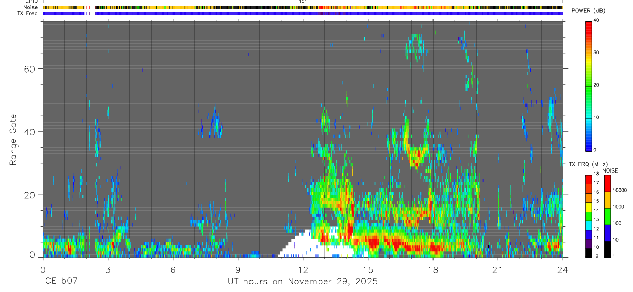Click the black 1–10 NOISE segment
The height and width of the screenshot is (292, 633).
[607, 249]
